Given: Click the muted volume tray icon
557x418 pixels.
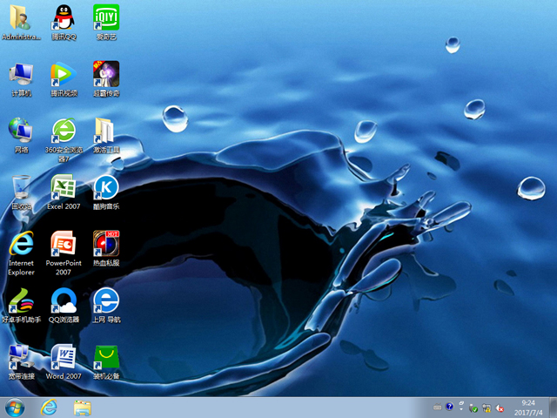Looking at the screenshot, I should [x=501, y=407].
